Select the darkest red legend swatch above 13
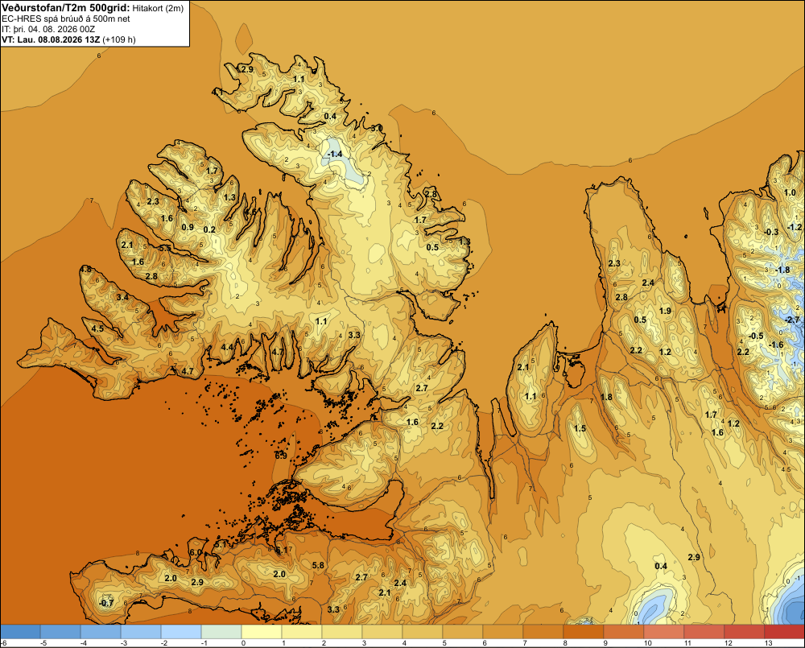The height and width of the screenshot is (648, 805). coord(784,631)
